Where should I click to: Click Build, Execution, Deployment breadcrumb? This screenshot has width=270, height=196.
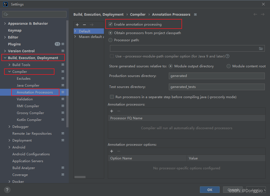point(98,15)
